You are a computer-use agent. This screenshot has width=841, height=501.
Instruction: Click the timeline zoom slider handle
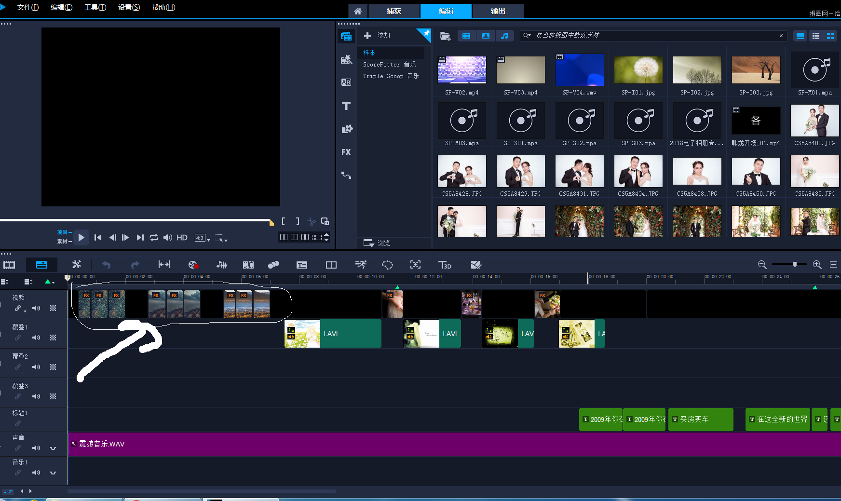pos(795,264)
